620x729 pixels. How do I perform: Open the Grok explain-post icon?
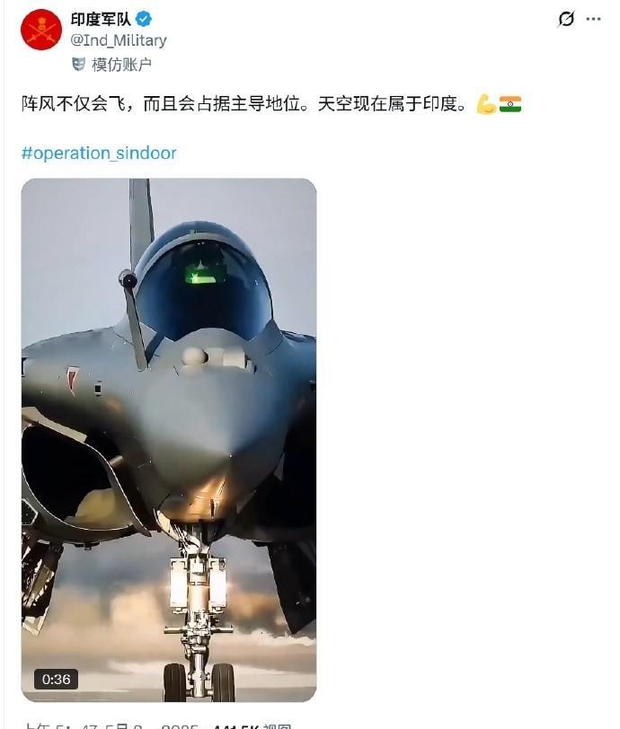(x=566, y=19)
